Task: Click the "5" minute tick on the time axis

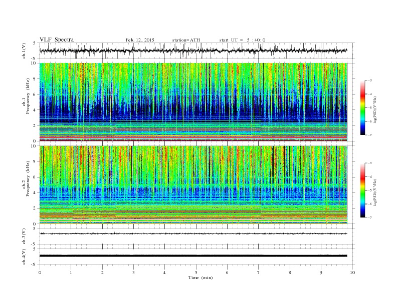Action: tap(196, 272)
